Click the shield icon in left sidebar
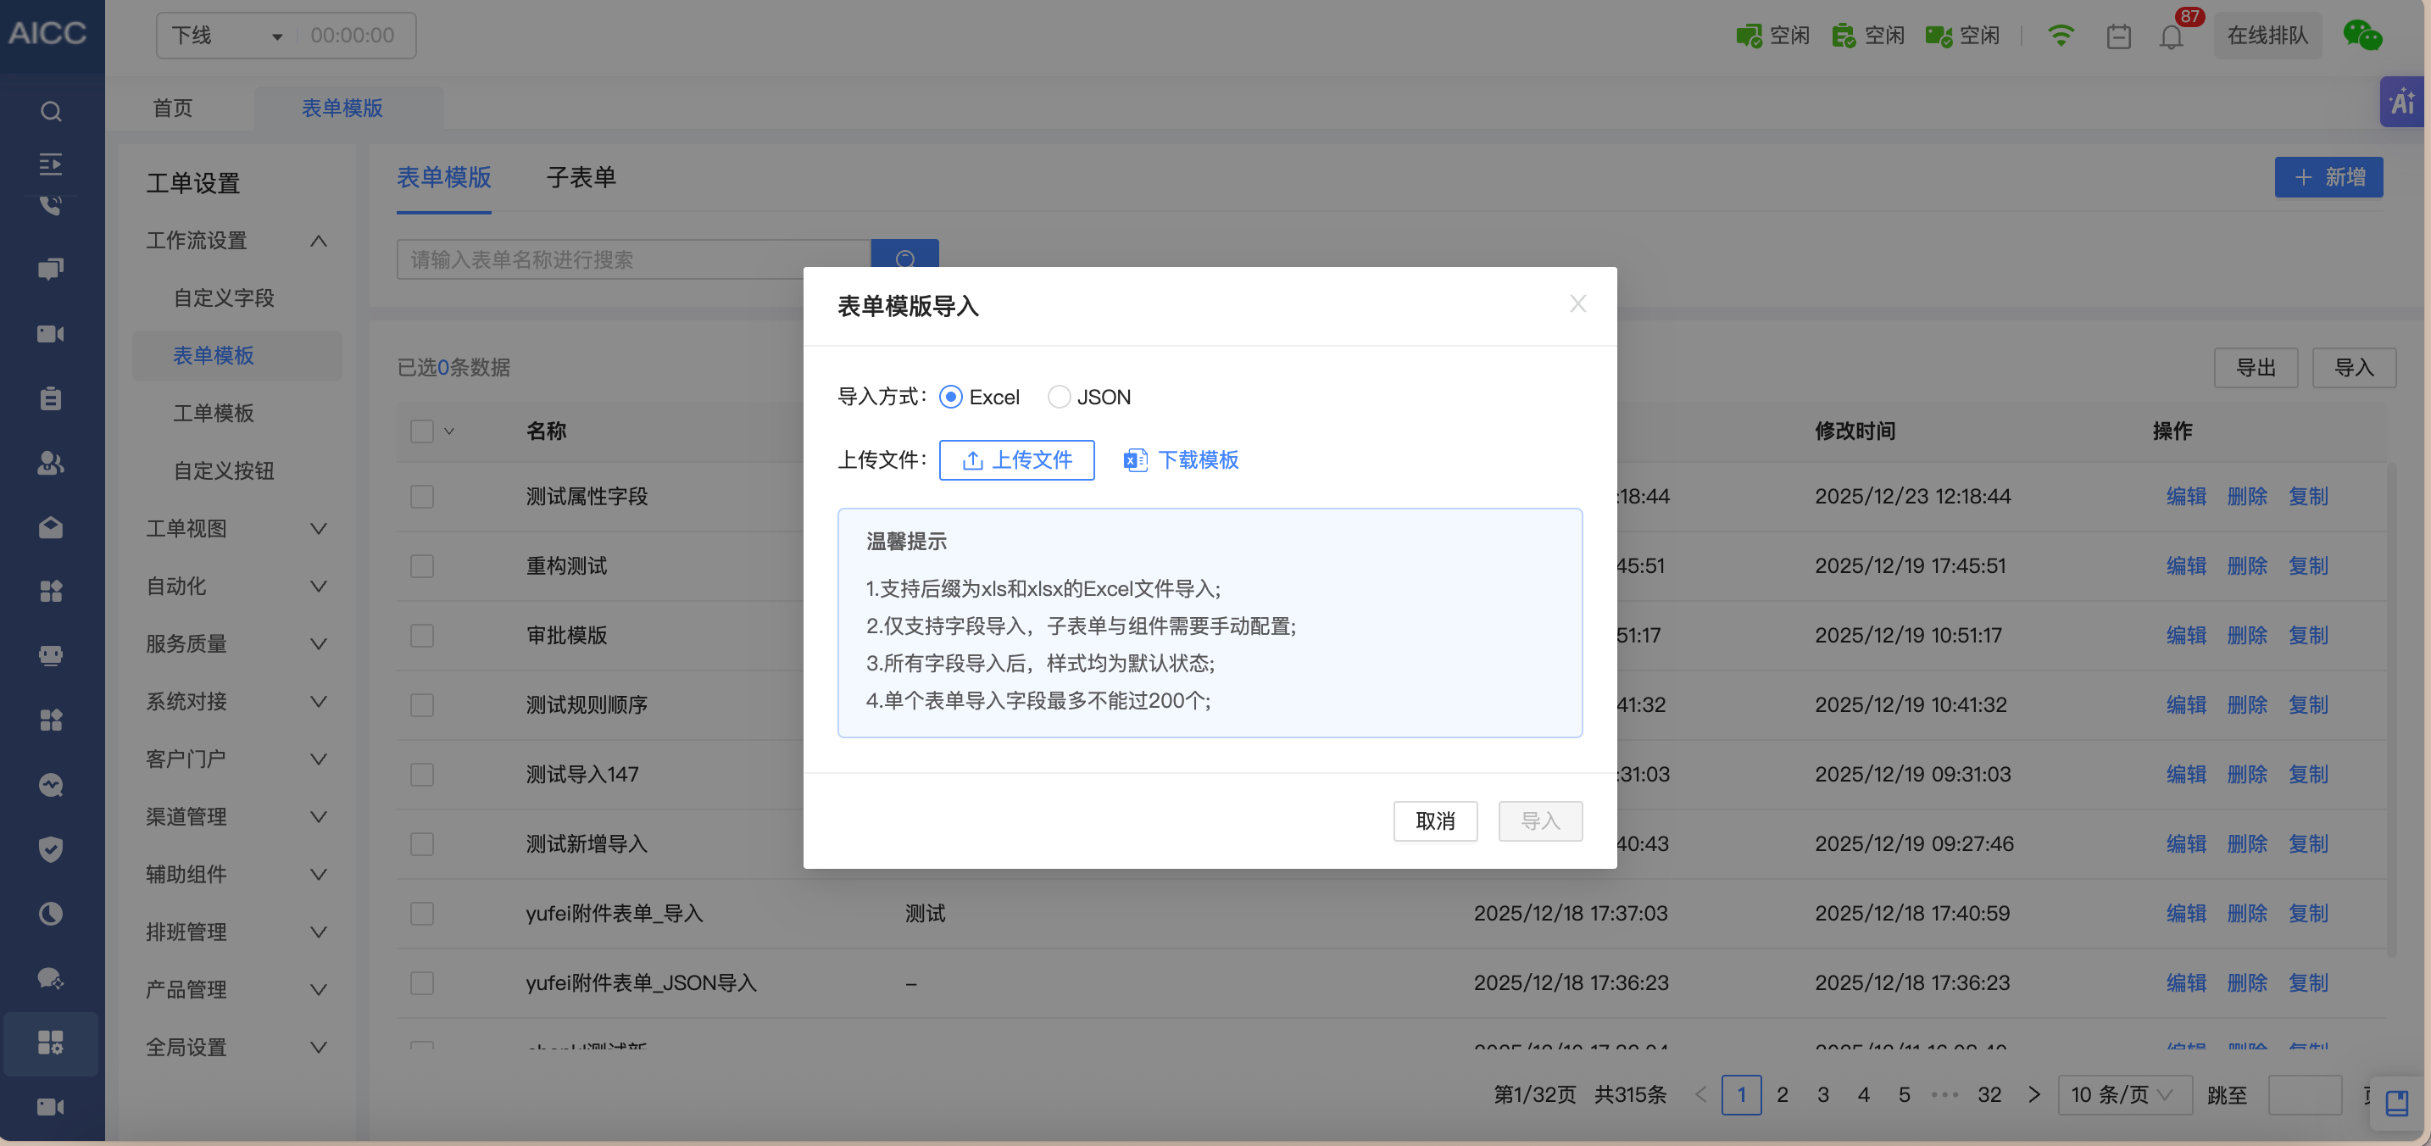This screenshot has width=2431, height=1146. (x=51, y=848)
